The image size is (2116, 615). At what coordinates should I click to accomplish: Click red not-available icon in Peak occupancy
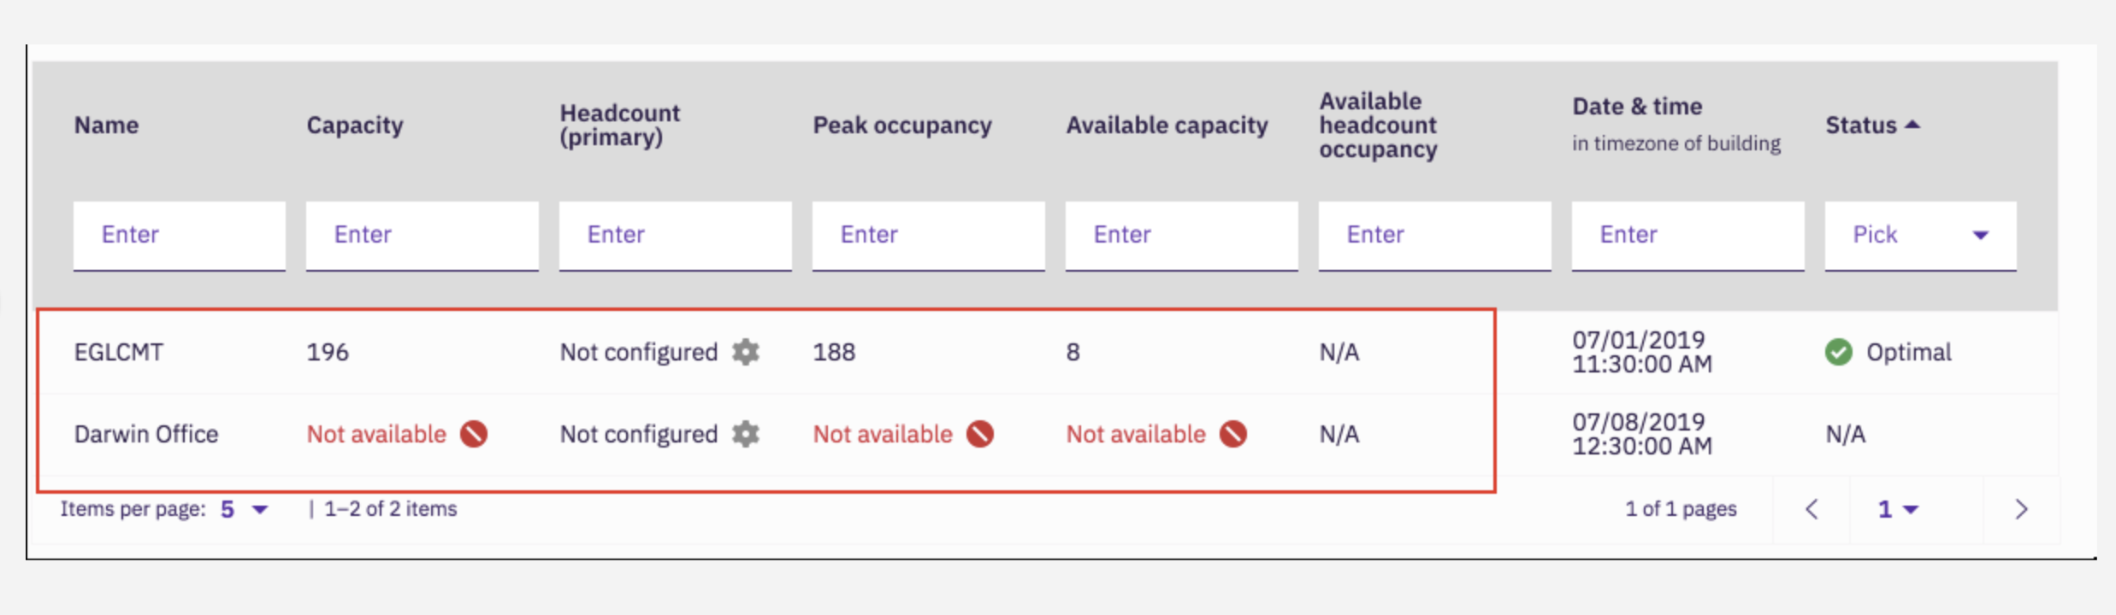click(x=980, y=434)
